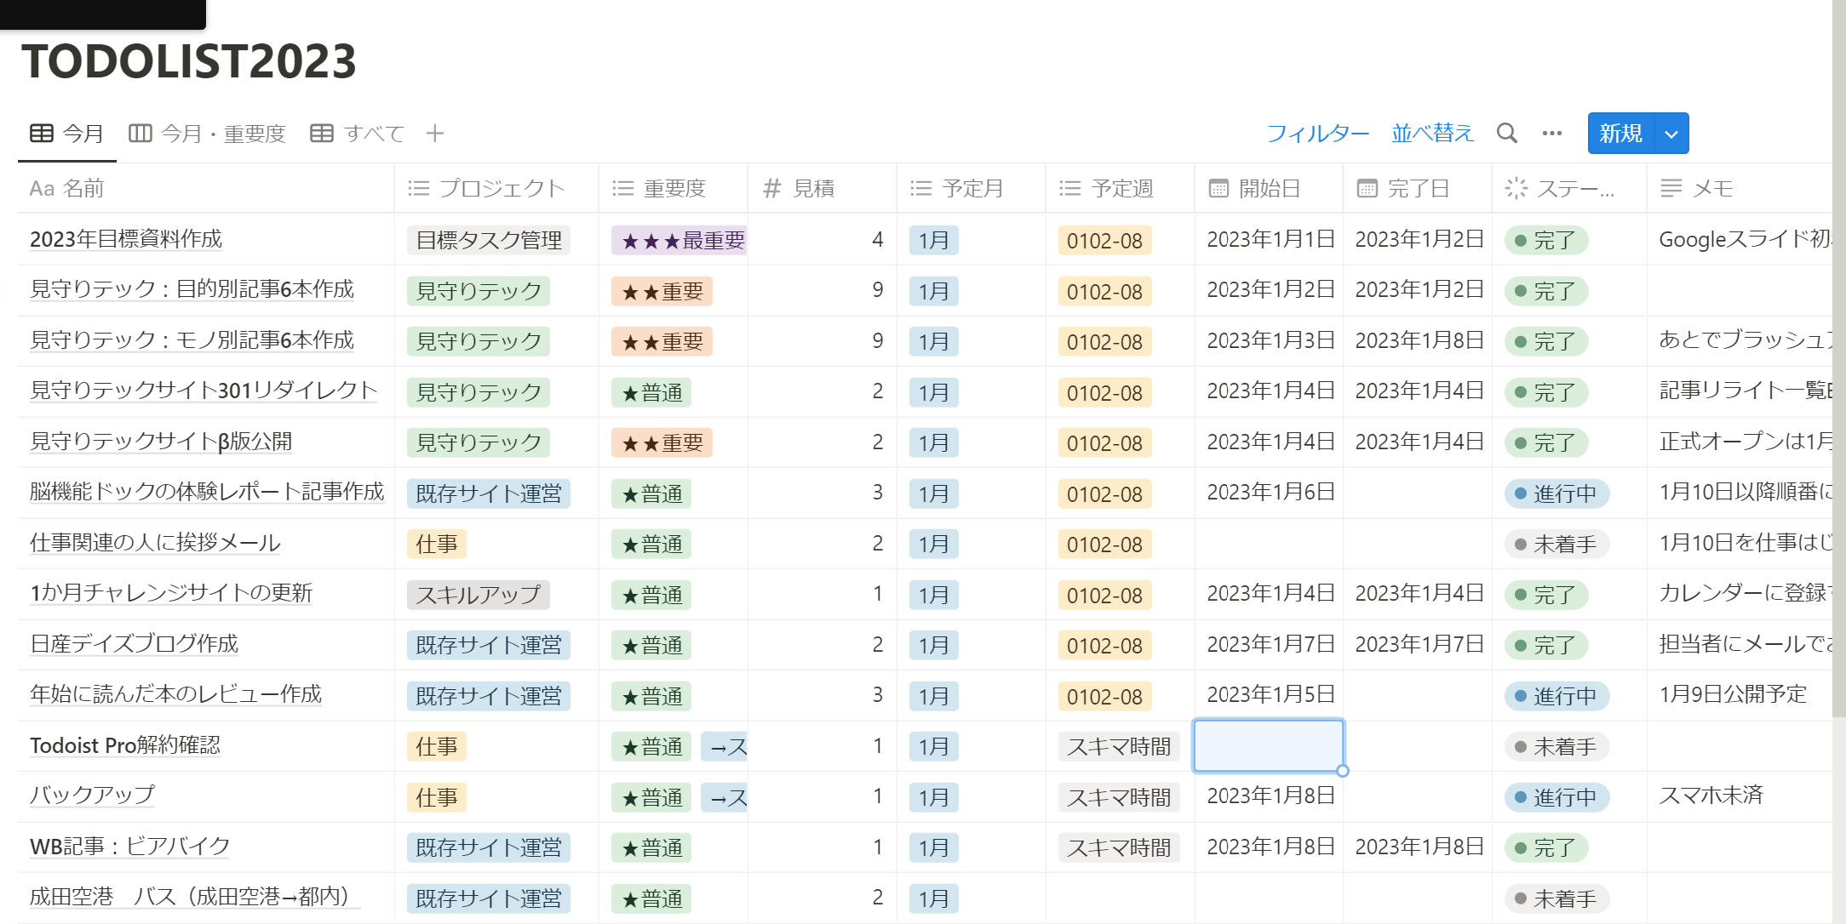This screenshot has width=1846, height=924.
Task: Click the メモ text column icon
Action: [x=1671, y=188]
